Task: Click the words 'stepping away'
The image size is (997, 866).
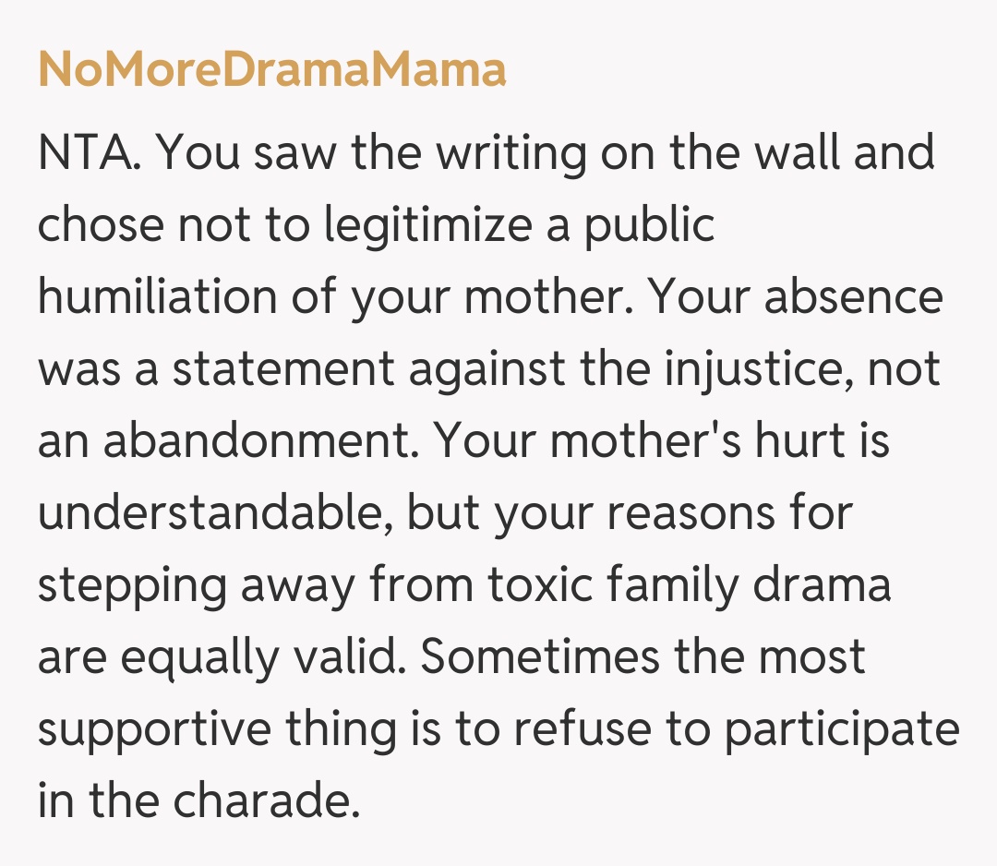Action: click(x=198, y=585)
